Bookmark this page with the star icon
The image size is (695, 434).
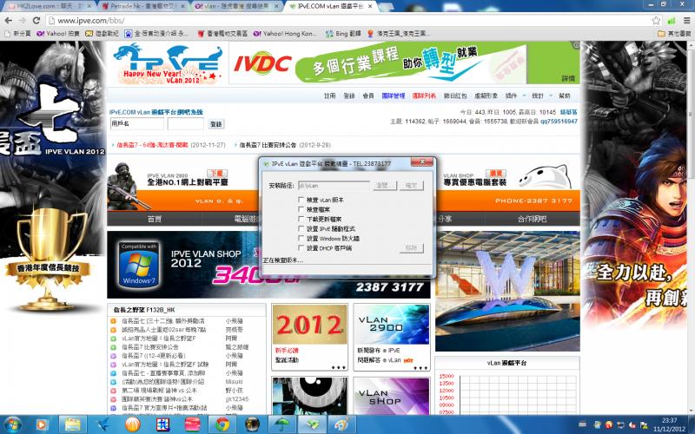(x=656, y=20)
